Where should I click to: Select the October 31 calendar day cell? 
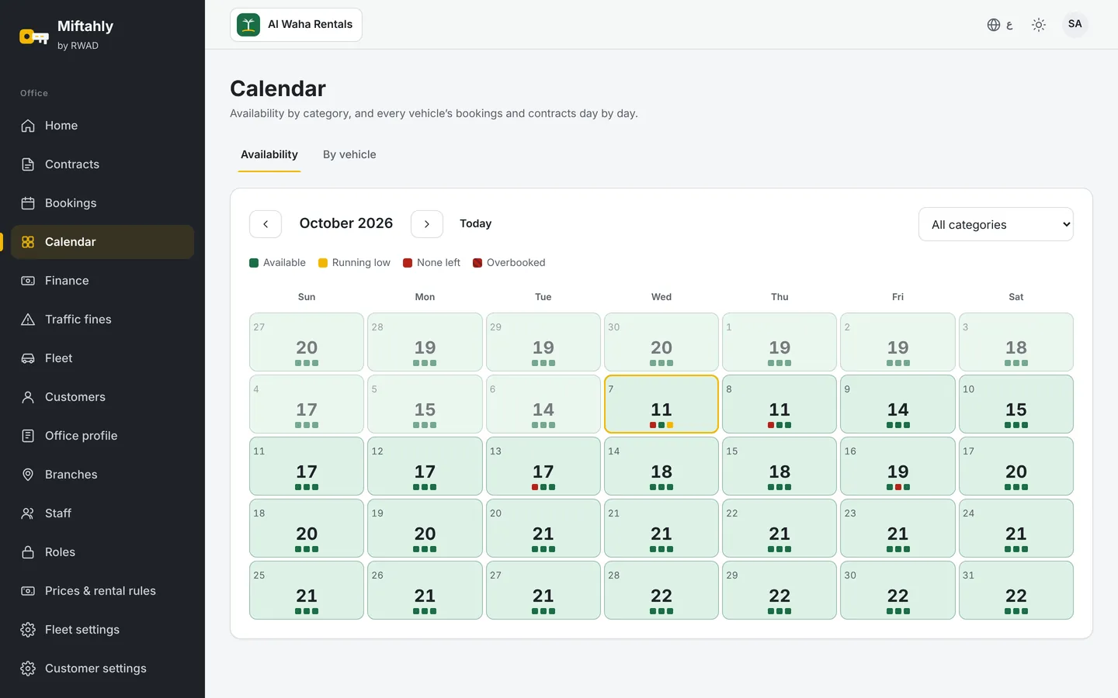[1016, 590]
